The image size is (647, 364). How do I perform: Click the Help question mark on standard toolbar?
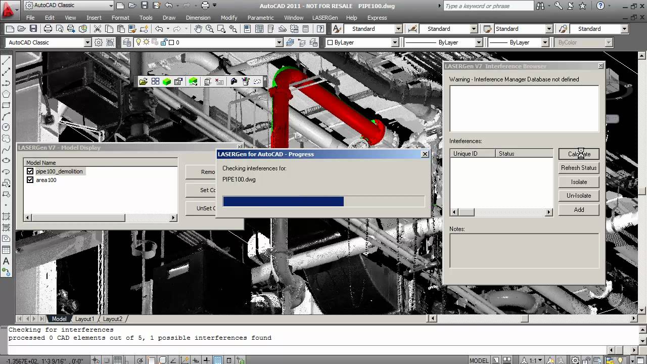(320, 29)
